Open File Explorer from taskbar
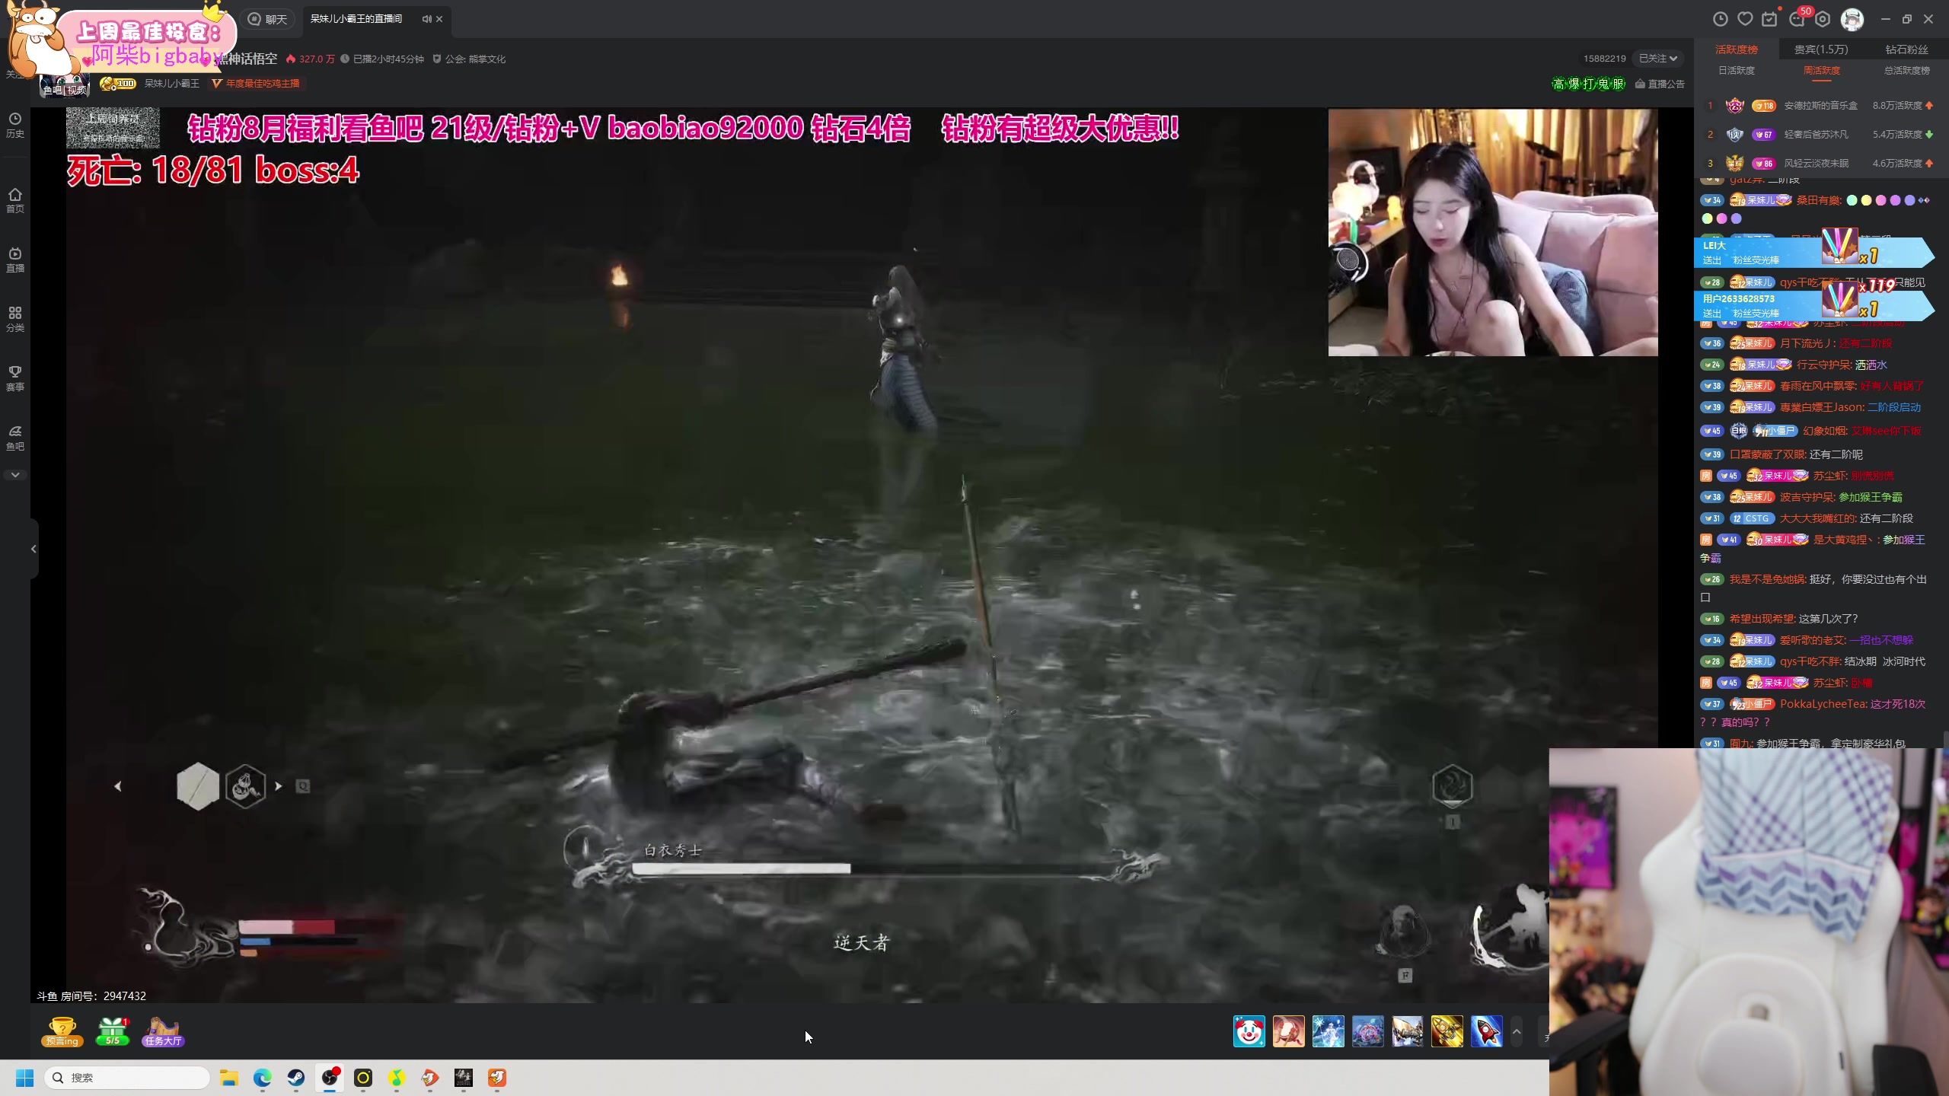Image resolution: width=1949 pixels, height=1096 pixels. point(229,1078)
